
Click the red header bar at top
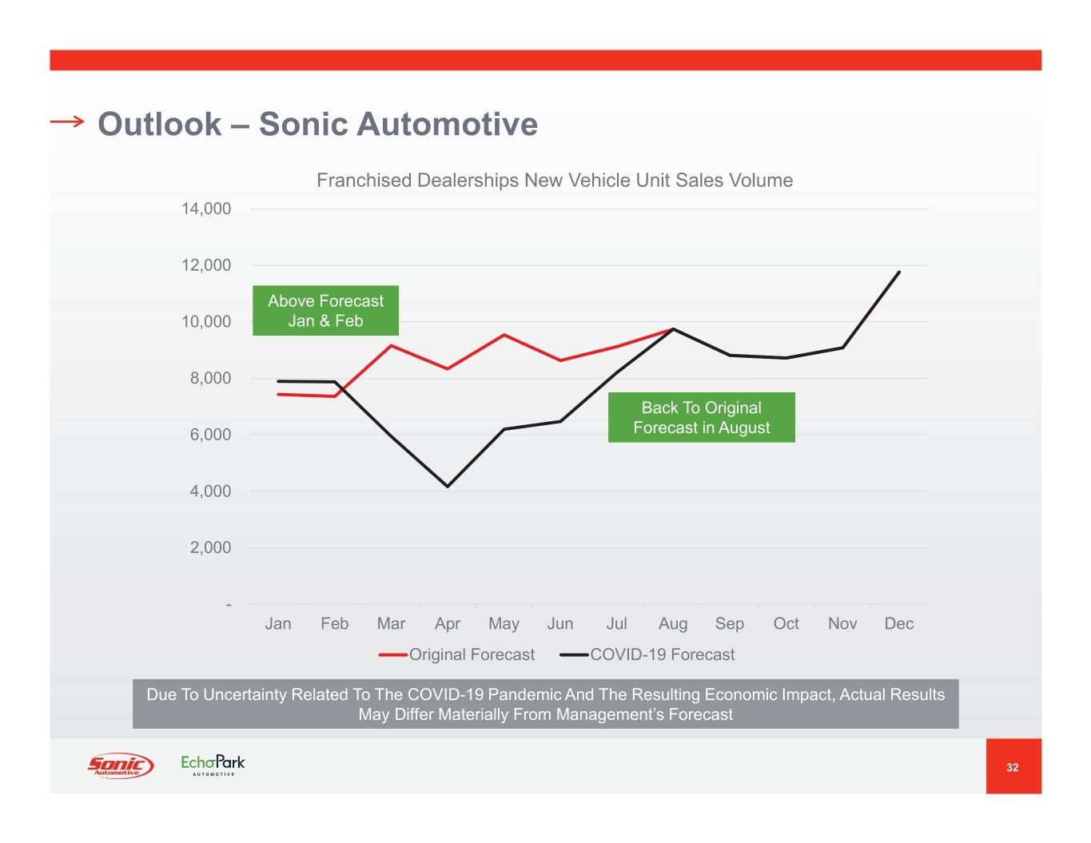tap(545, 60)
